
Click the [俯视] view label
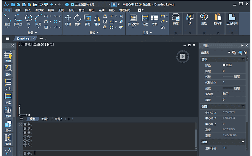tap(28, 44)
